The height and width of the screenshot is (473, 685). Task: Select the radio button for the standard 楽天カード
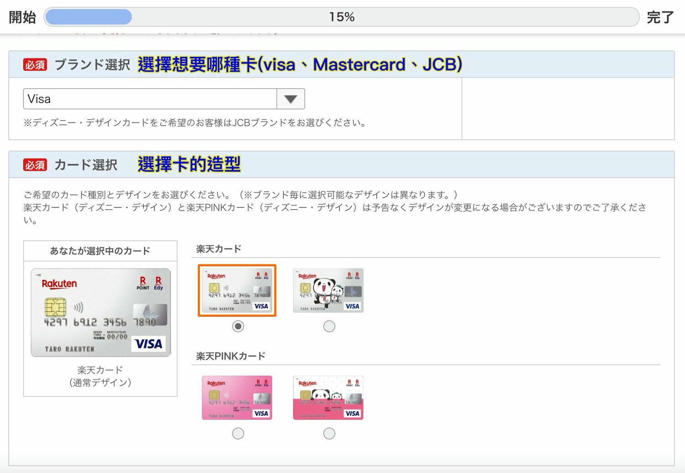click(x=237, y=326)
